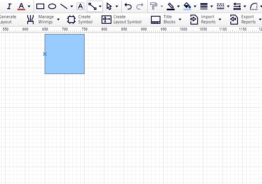Open the dash style dropdown arrow
Image resolution: width=262 pixels, height=184 pixels.
coord(228,6)
